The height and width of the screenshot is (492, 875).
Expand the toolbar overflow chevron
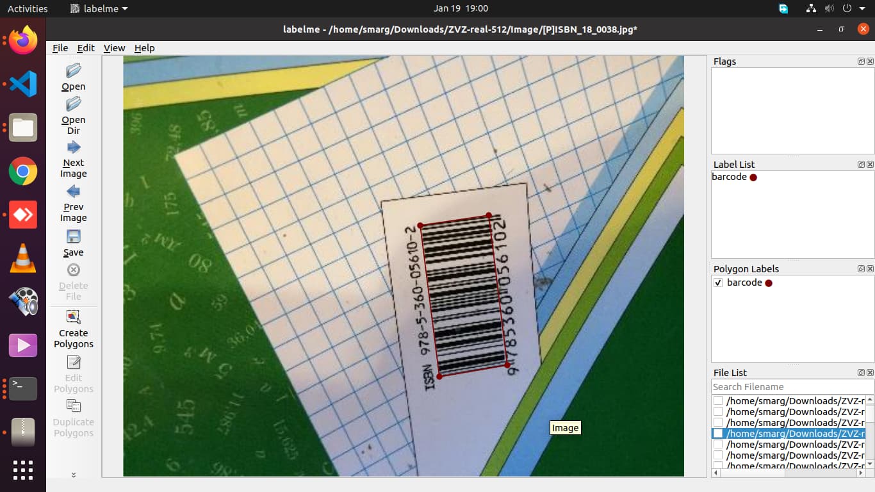(x=74, y=475)
